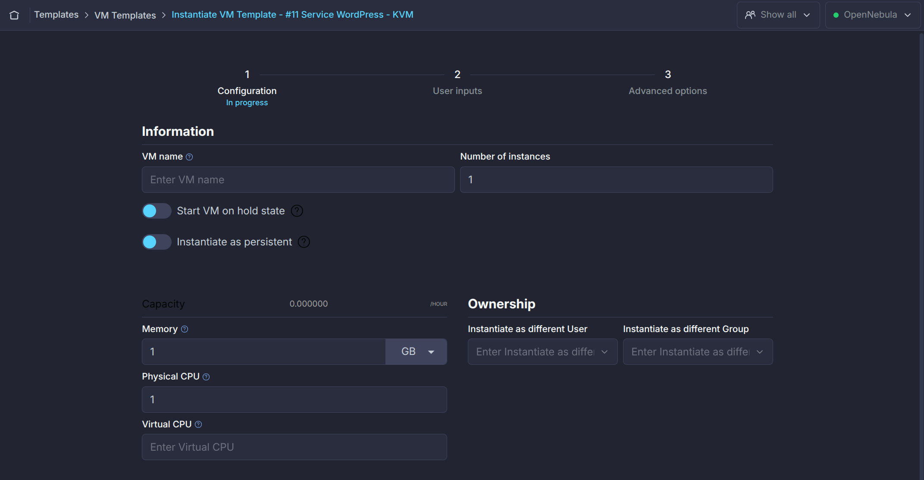Open Physical CPU help icon

click(x=206, y=377)
